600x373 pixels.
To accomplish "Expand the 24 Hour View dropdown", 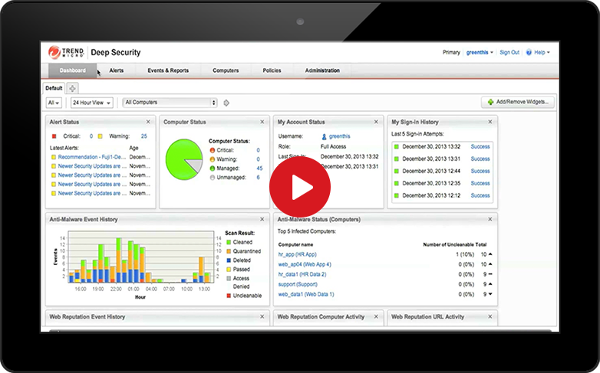I will point(92,102).
